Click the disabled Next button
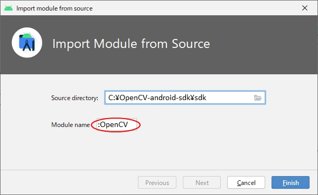 202,182
